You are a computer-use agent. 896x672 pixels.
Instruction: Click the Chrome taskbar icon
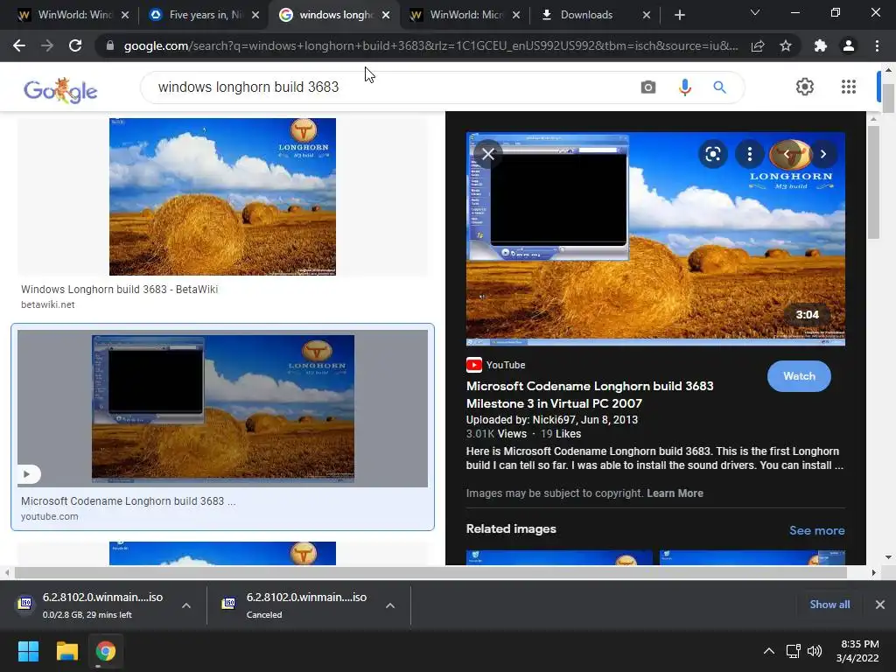105,651
